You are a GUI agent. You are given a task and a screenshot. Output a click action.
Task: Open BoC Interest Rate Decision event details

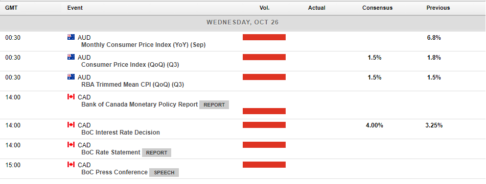[121, 133]
